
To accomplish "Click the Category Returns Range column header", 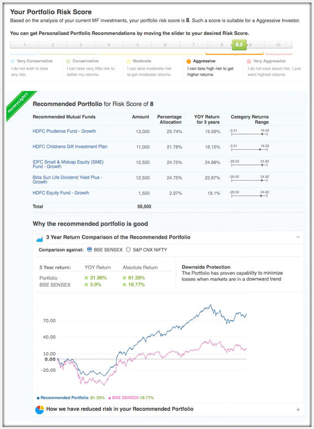I will pyautogui.click(x=250, y=119).
